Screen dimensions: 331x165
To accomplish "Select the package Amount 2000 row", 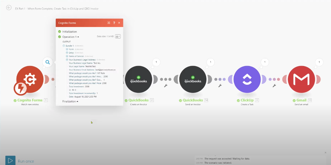I will tap(88, 76).
